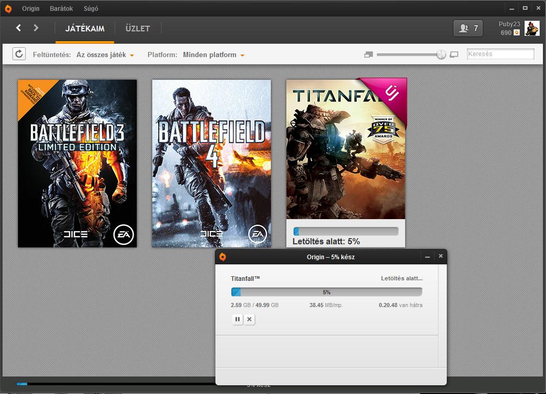This screenshot has height=394, width=546.
Task: Click the Puby23 avatar picture
Action: [532, 28]
